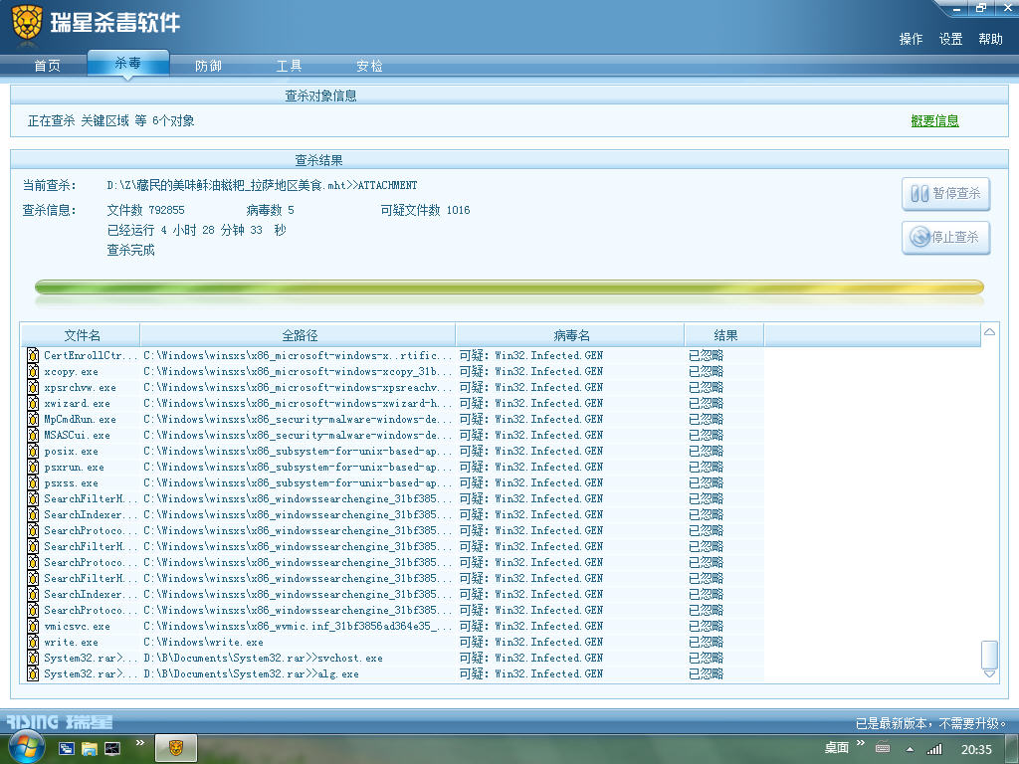Click the icon of the alg.exe archive row
Viewport: 1019px width, 764px height.
(x=33, y=673)
